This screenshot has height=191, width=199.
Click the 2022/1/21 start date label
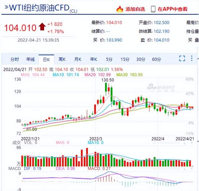[x=30, y=139]
